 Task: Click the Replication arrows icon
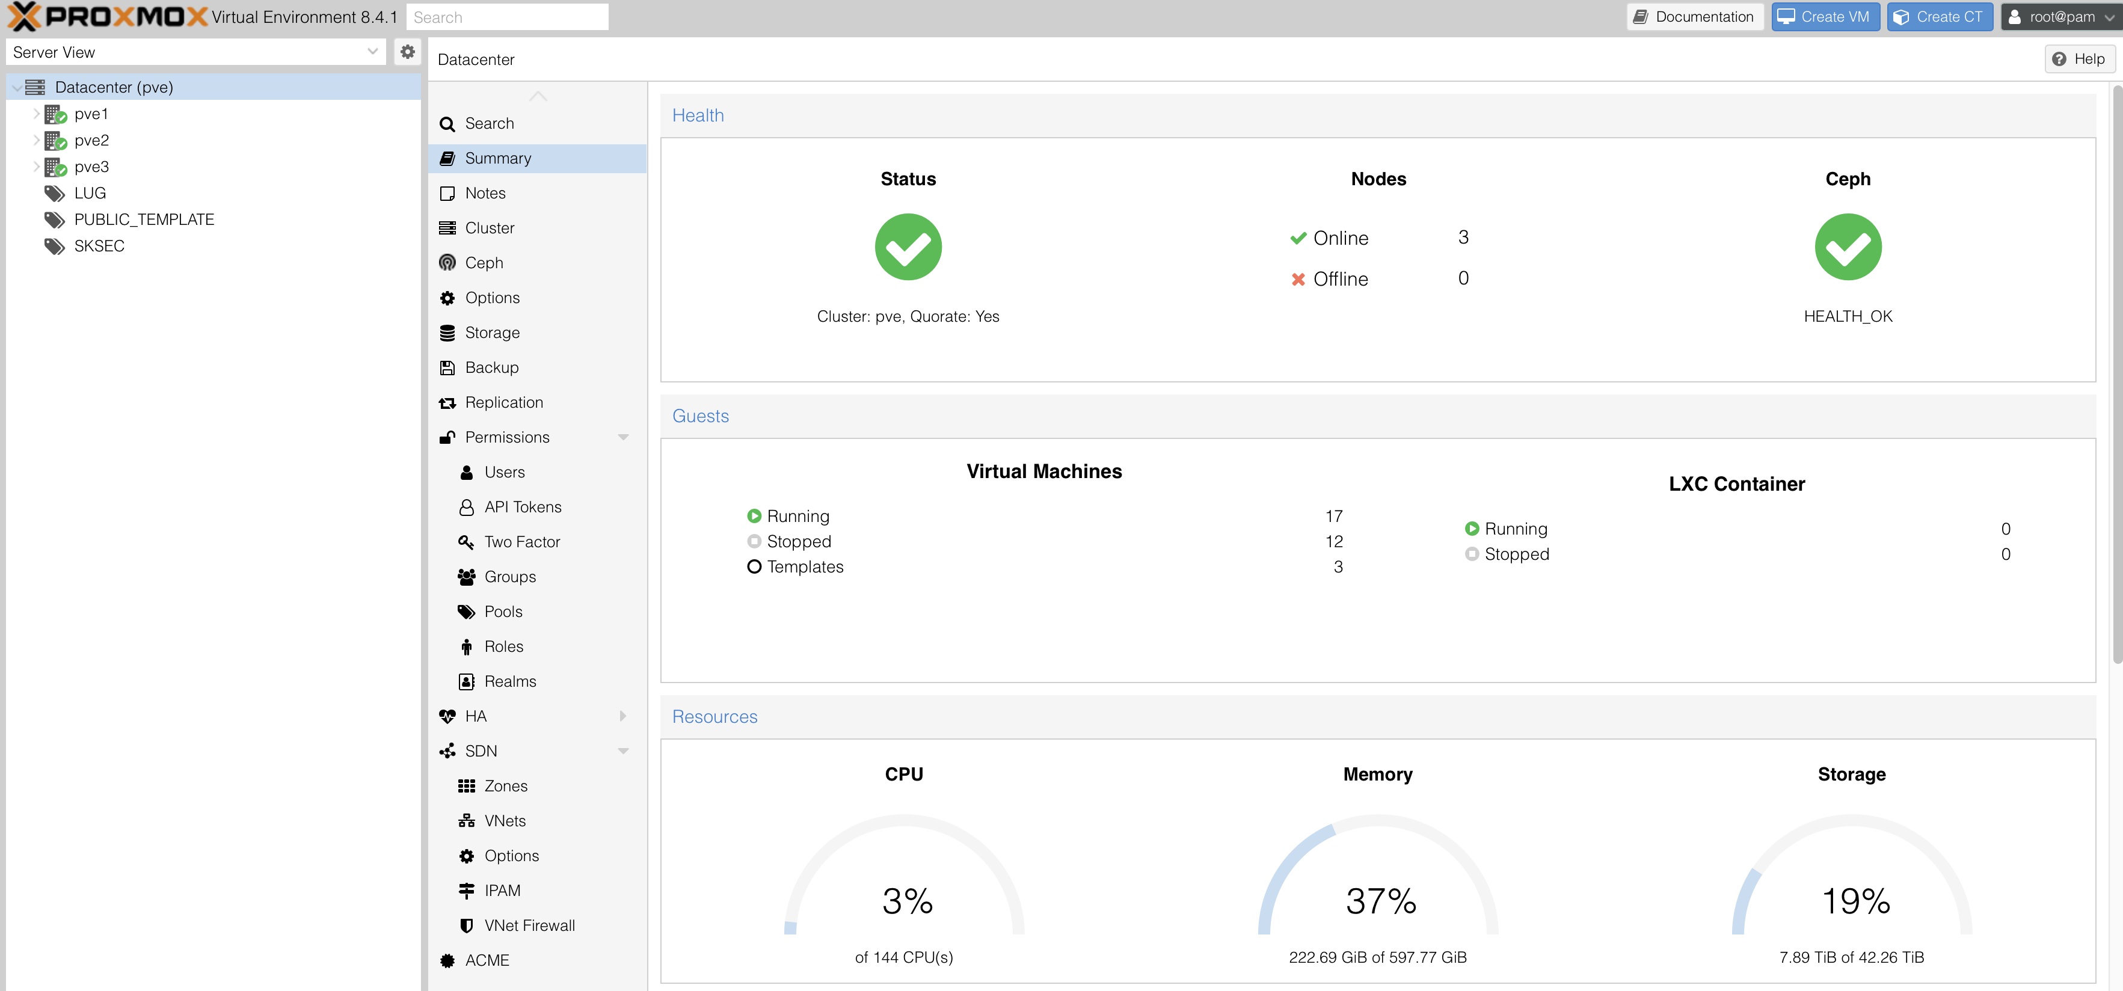(x=447, y=403)
